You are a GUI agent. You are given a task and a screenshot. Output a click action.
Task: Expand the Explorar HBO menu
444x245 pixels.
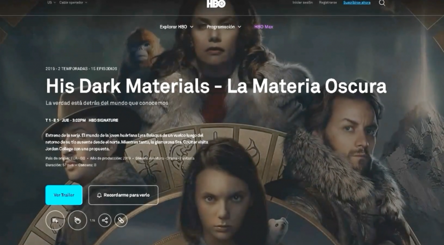pos(176,27)
